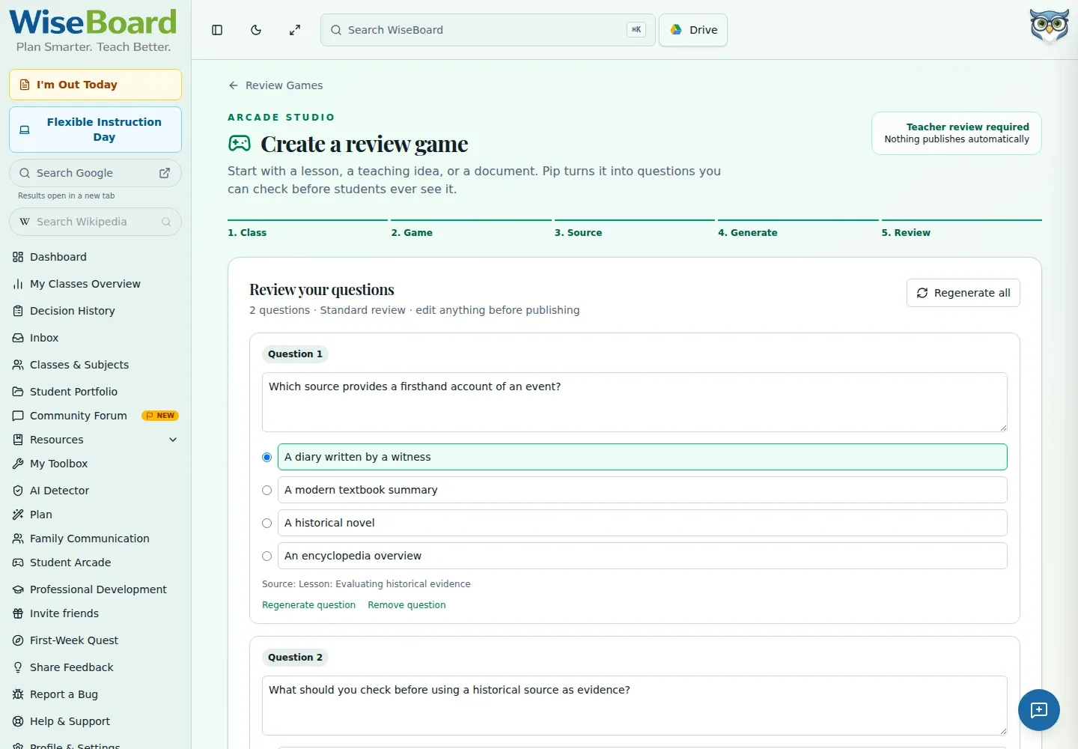Click the Report a Bug icon
1078x749 pixels.
pyautogui.click(x=18, y=694)
